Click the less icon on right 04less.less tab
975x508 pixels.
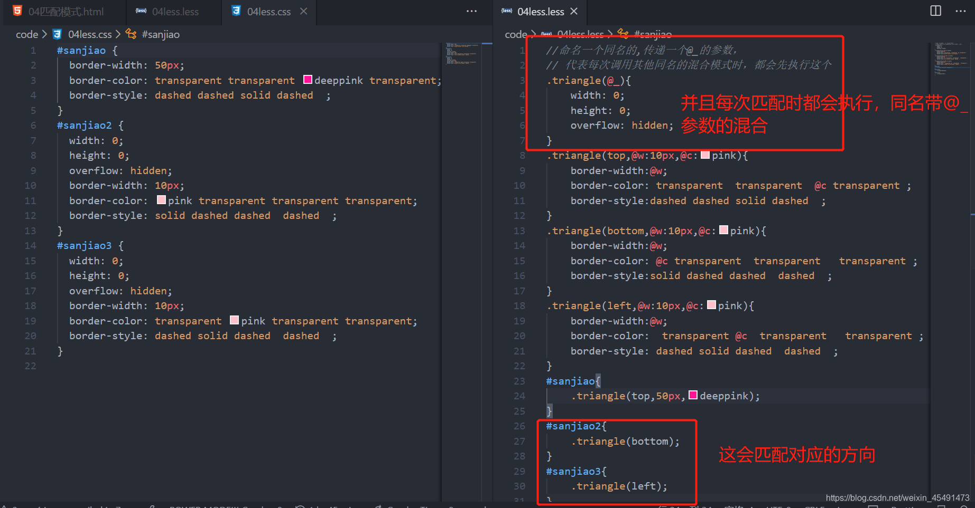click(x=507, y=11)
